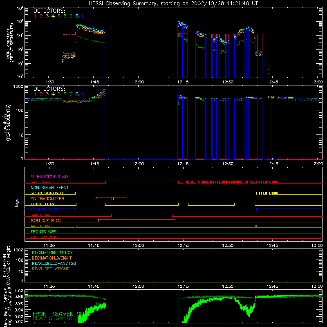This screenshot has width=327, height=327.
Task: Click the DECIMATION CHANNEL or weight axis title
Action: coord(6,266)
